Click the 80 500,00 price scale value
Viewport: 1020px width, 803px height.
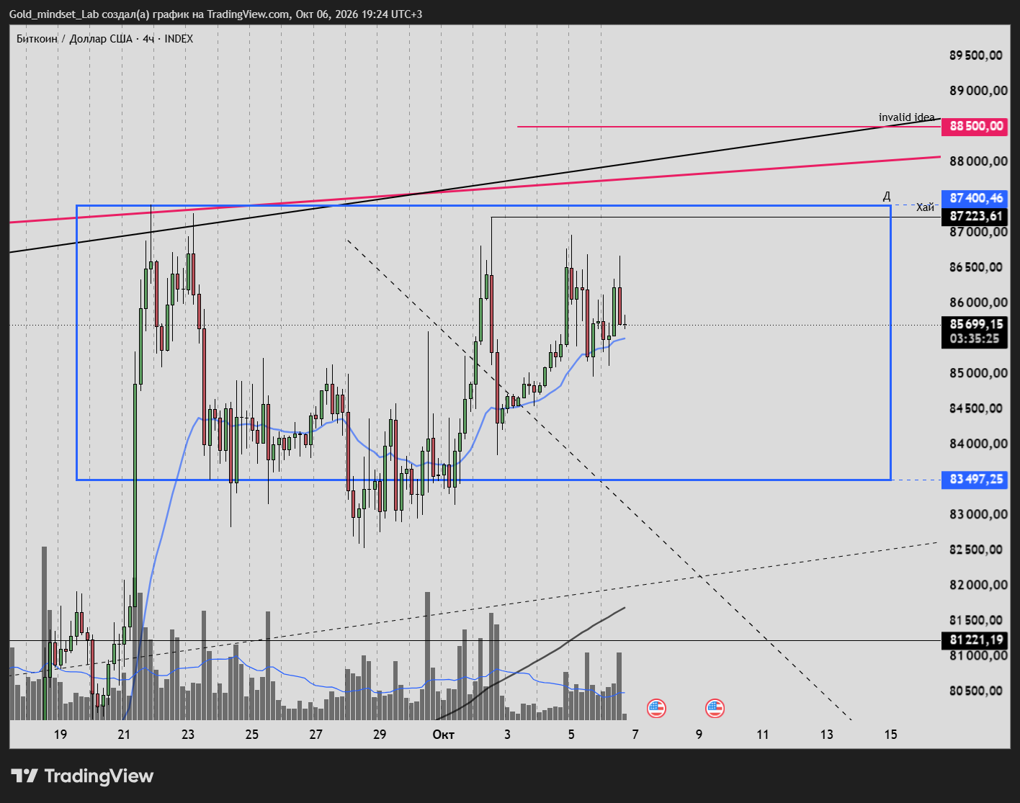pos(976,691)
